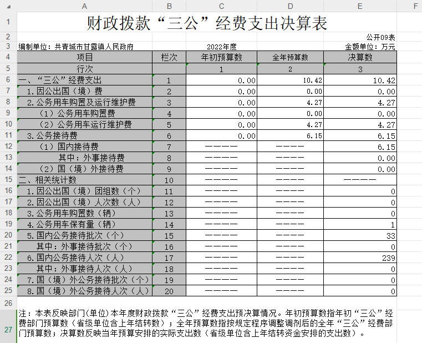Click the title cell 财政拨款“三公”经费支出决算表
Screen dimensions: 422x343
point(207,23)
